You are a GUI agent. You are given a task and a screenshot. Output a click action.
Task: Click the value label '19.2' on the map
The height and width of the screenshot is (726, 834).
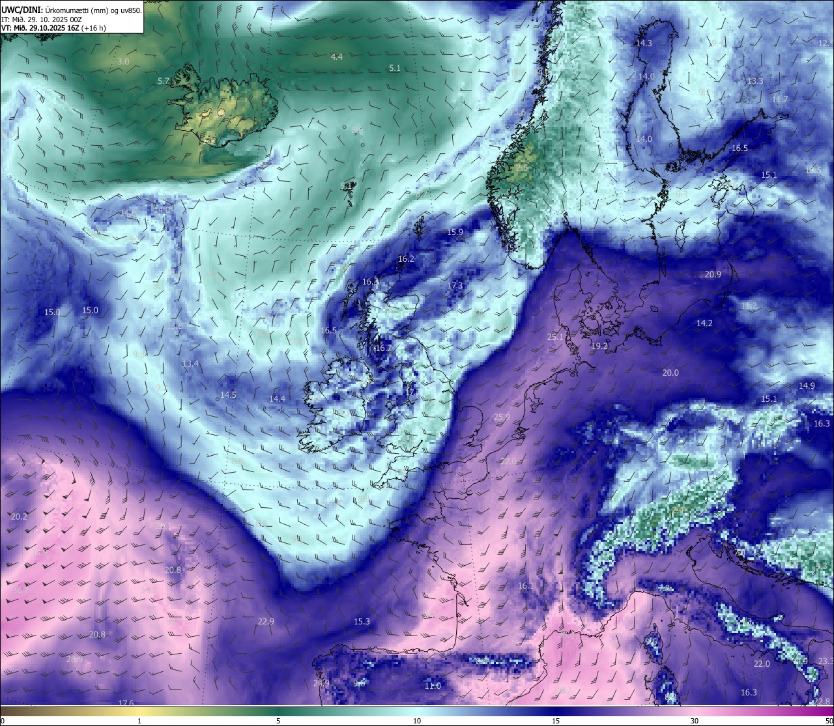[x=599, y=346]
